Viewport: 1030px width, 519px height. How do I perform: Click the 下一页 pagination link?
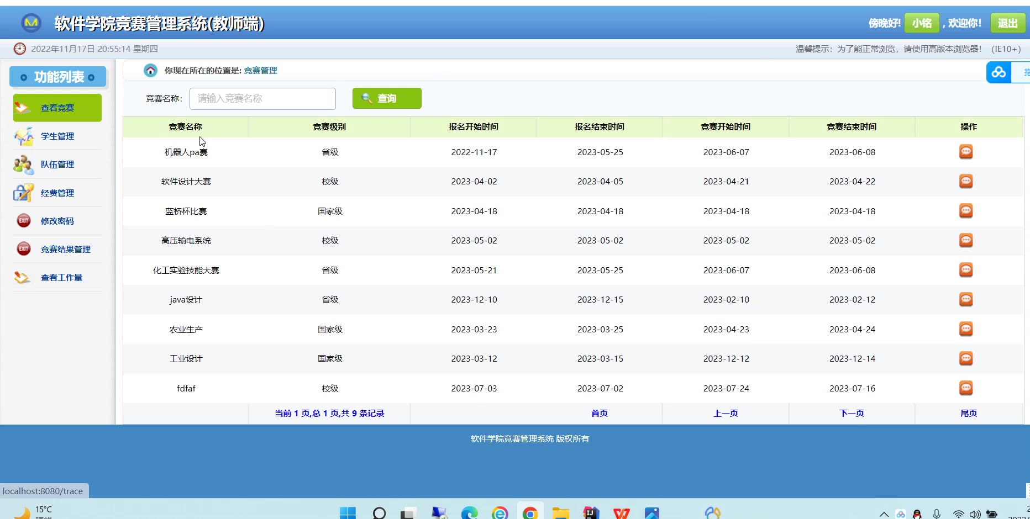[852, 414]
